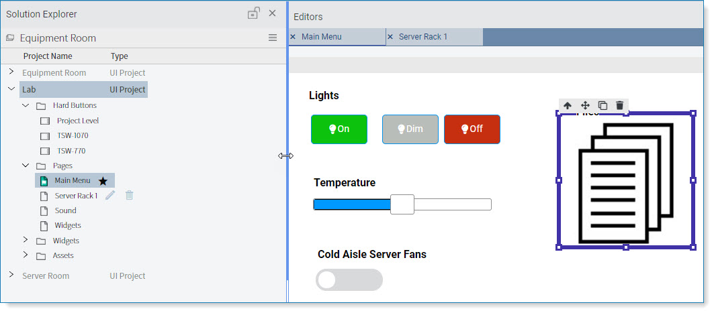Click the Temperature heading label
Screen dimensions: 714x313
(x=345, y=182)
